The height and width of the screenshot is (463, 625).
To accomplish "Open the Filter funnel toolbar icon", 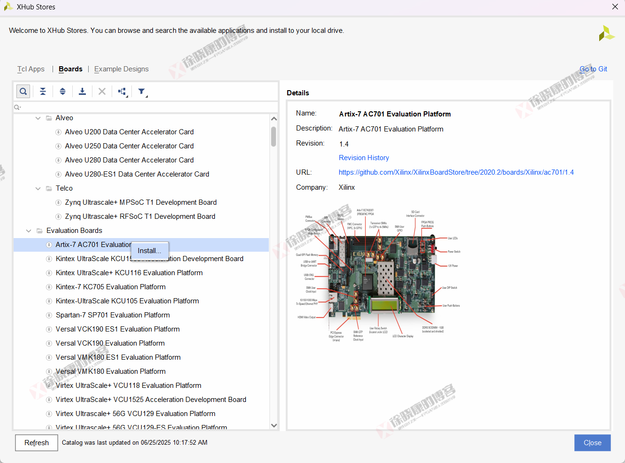I will (142, 92).
